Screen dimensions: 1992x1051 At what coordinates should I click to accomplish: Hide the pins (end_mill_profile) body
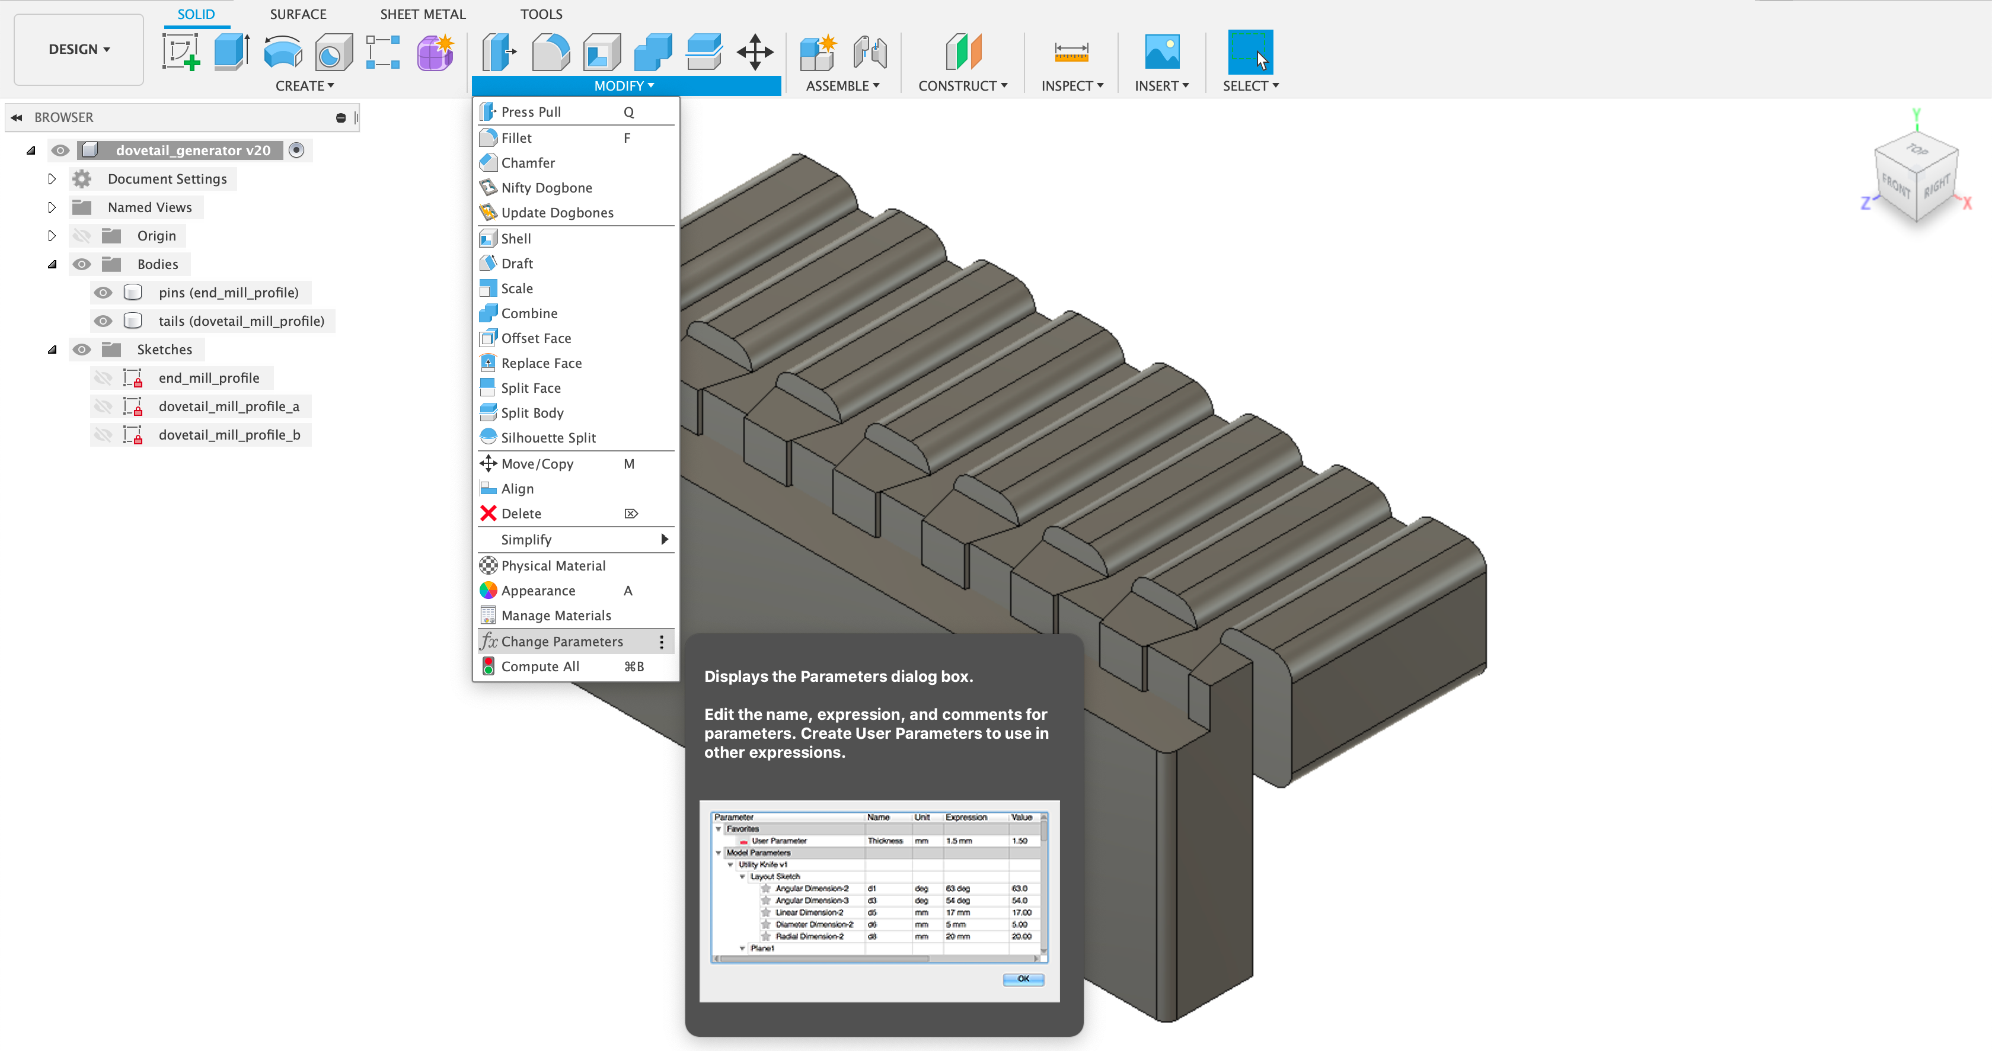103,293
